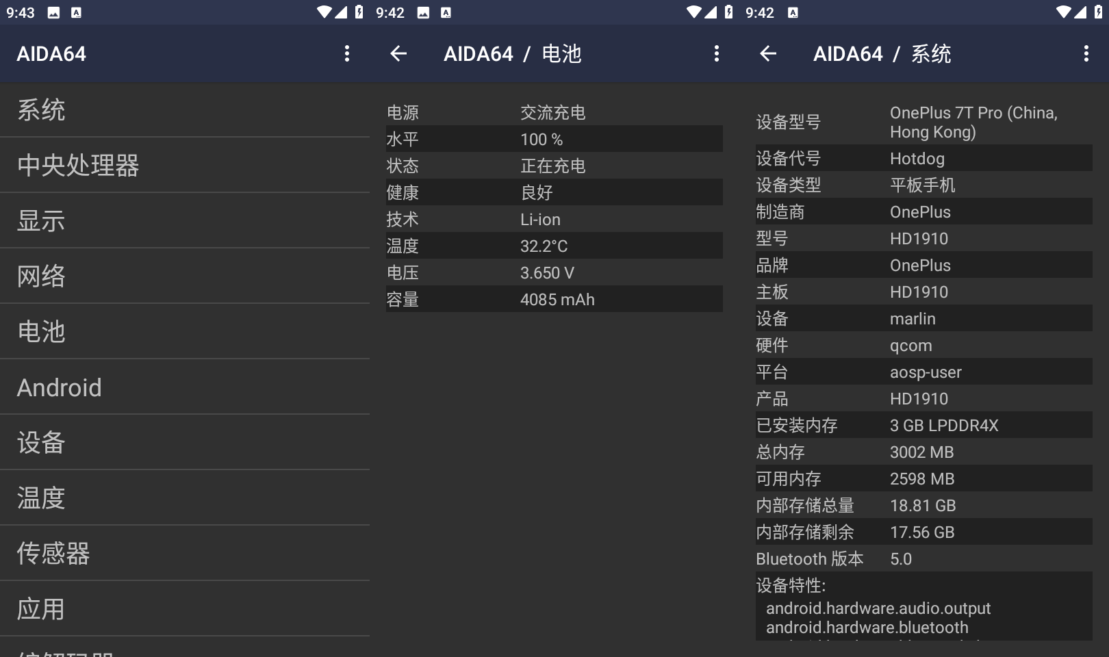This screenshot has height=657, width=1109.
Task: Select the 产品 HD1910 row
Action: pos(924,398)
